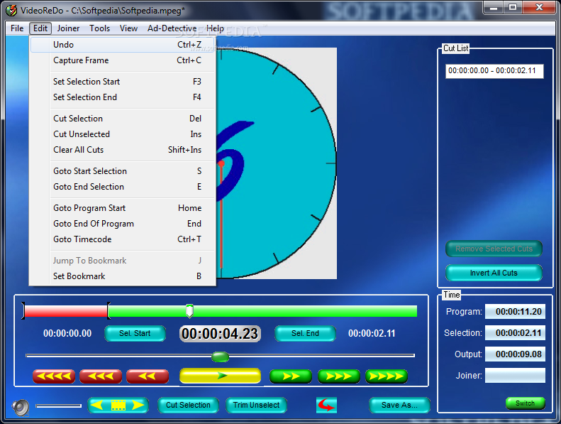The height and width of the screenshot is (424, 561).
Task: Click the Program time value 00:00:11.20
Action: tap(515, 312)
